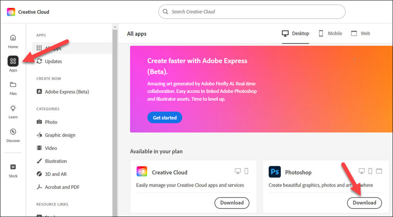Click the Creative Cloud app card icon
Screen dimensions: 393x217
tap(142, 172)
